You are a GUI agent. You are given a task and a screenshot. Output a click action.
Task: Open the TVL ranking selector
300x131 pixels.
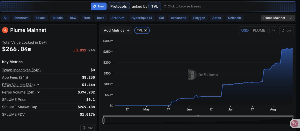click(x=154, y=6)
